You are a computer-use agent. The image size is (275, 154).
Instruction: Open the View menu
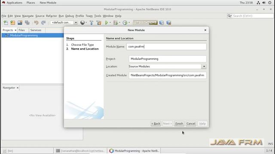coord(18,16)
